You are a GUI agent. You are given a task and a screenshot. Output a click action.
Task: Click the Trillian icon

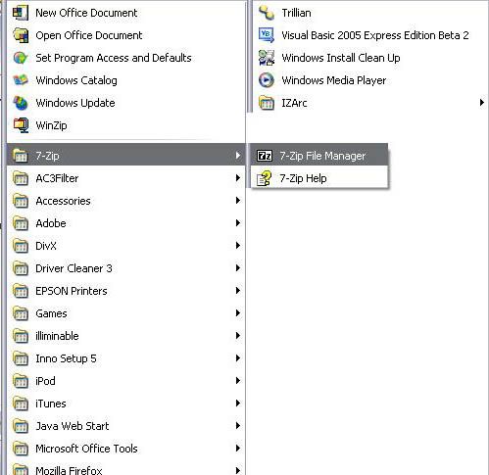click(x=267, y=13)
